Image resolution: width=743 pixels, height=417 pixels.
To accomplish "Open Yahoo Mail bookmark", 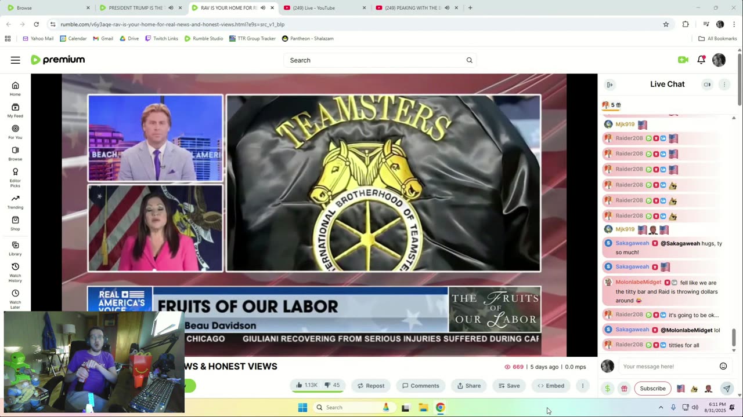I will coord(38,38).
